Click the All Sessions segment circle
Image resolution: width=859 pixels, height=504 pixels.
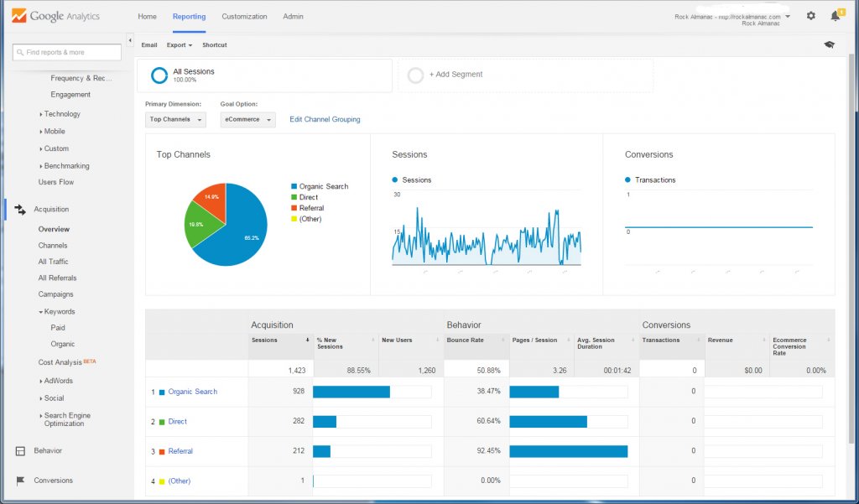pos(159,75)
